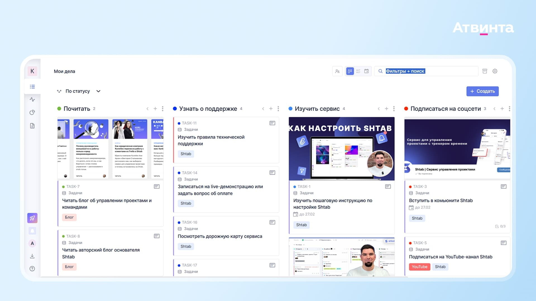Image resolution: width=536 pixels, height=301 pixels.
Task: Open Записаться на live-демонстрацию task
Action: tap(220, 190)
